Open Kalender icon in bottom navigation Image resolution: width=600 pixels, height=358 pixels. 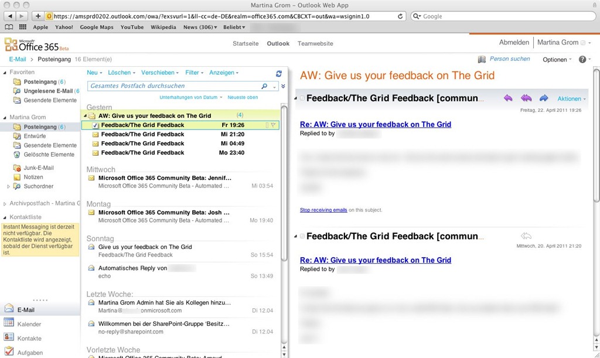pos(9,322)
